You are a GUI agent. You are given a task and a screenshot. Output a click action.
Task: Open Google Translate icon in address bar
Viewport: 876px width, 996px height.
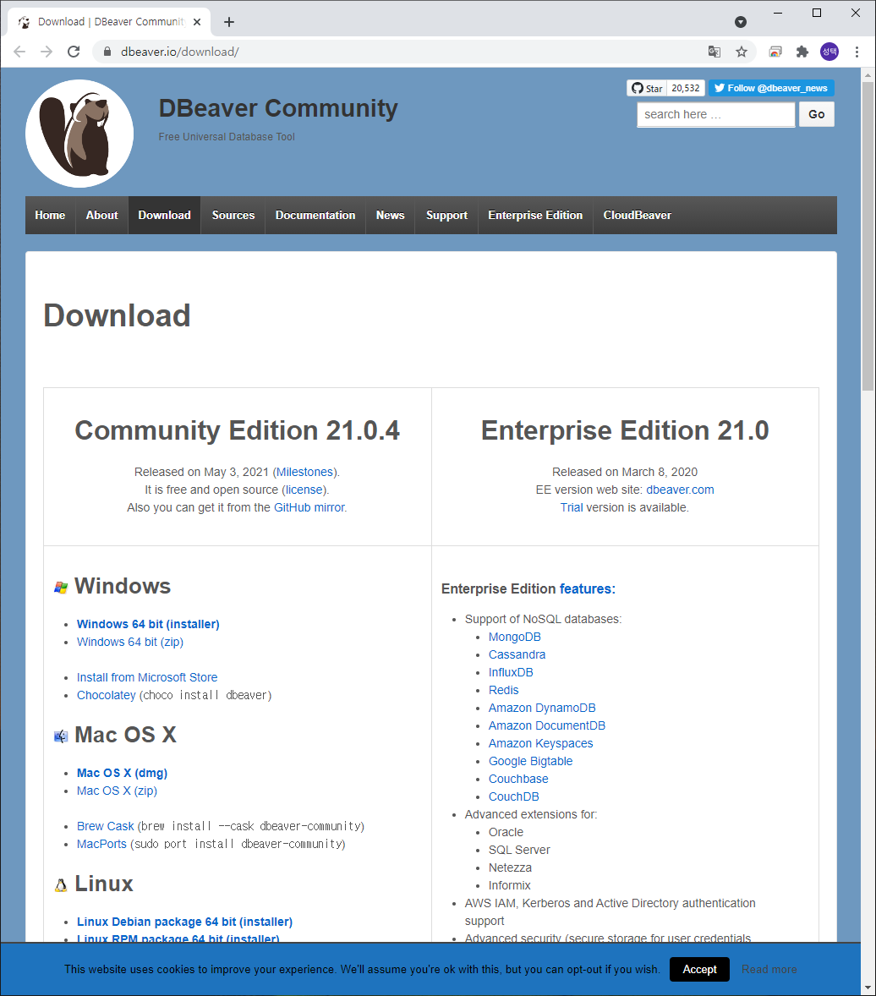coord(714,52)
